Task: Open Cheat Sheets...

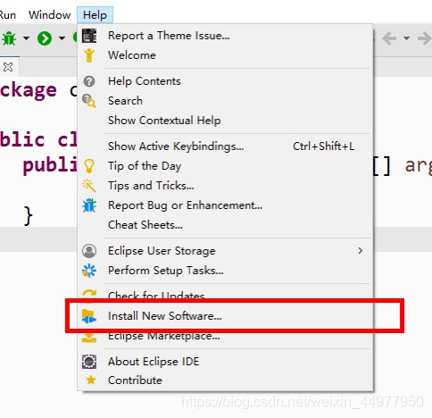Action: coord(145,225)
